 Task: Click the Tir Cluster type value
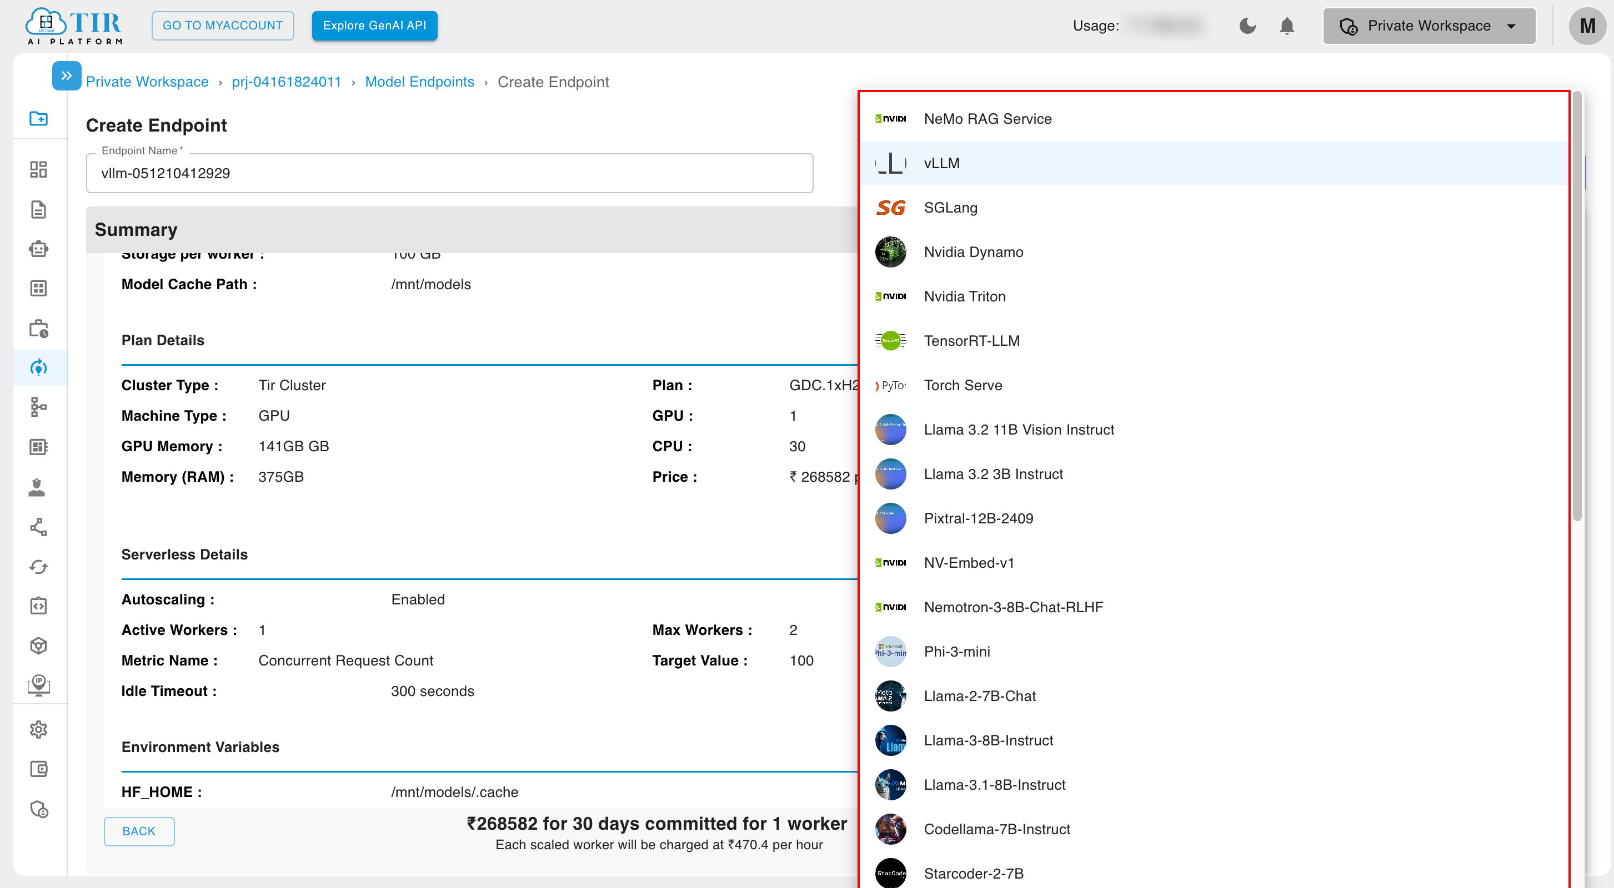292,386
